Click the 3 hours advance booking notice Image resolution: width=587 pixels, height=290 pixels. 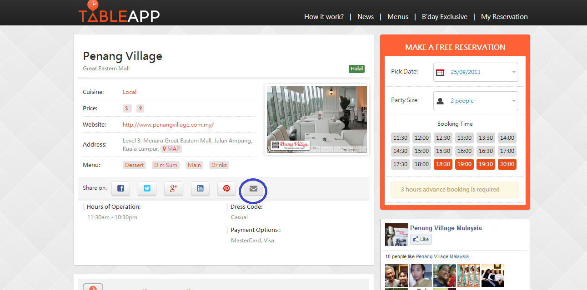(455, 190)
